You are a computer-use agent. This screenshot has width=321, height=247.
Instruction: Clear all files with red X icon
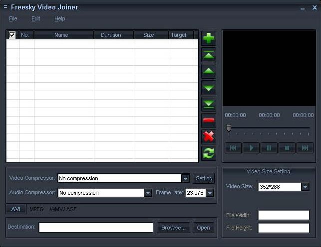[209, 136]
